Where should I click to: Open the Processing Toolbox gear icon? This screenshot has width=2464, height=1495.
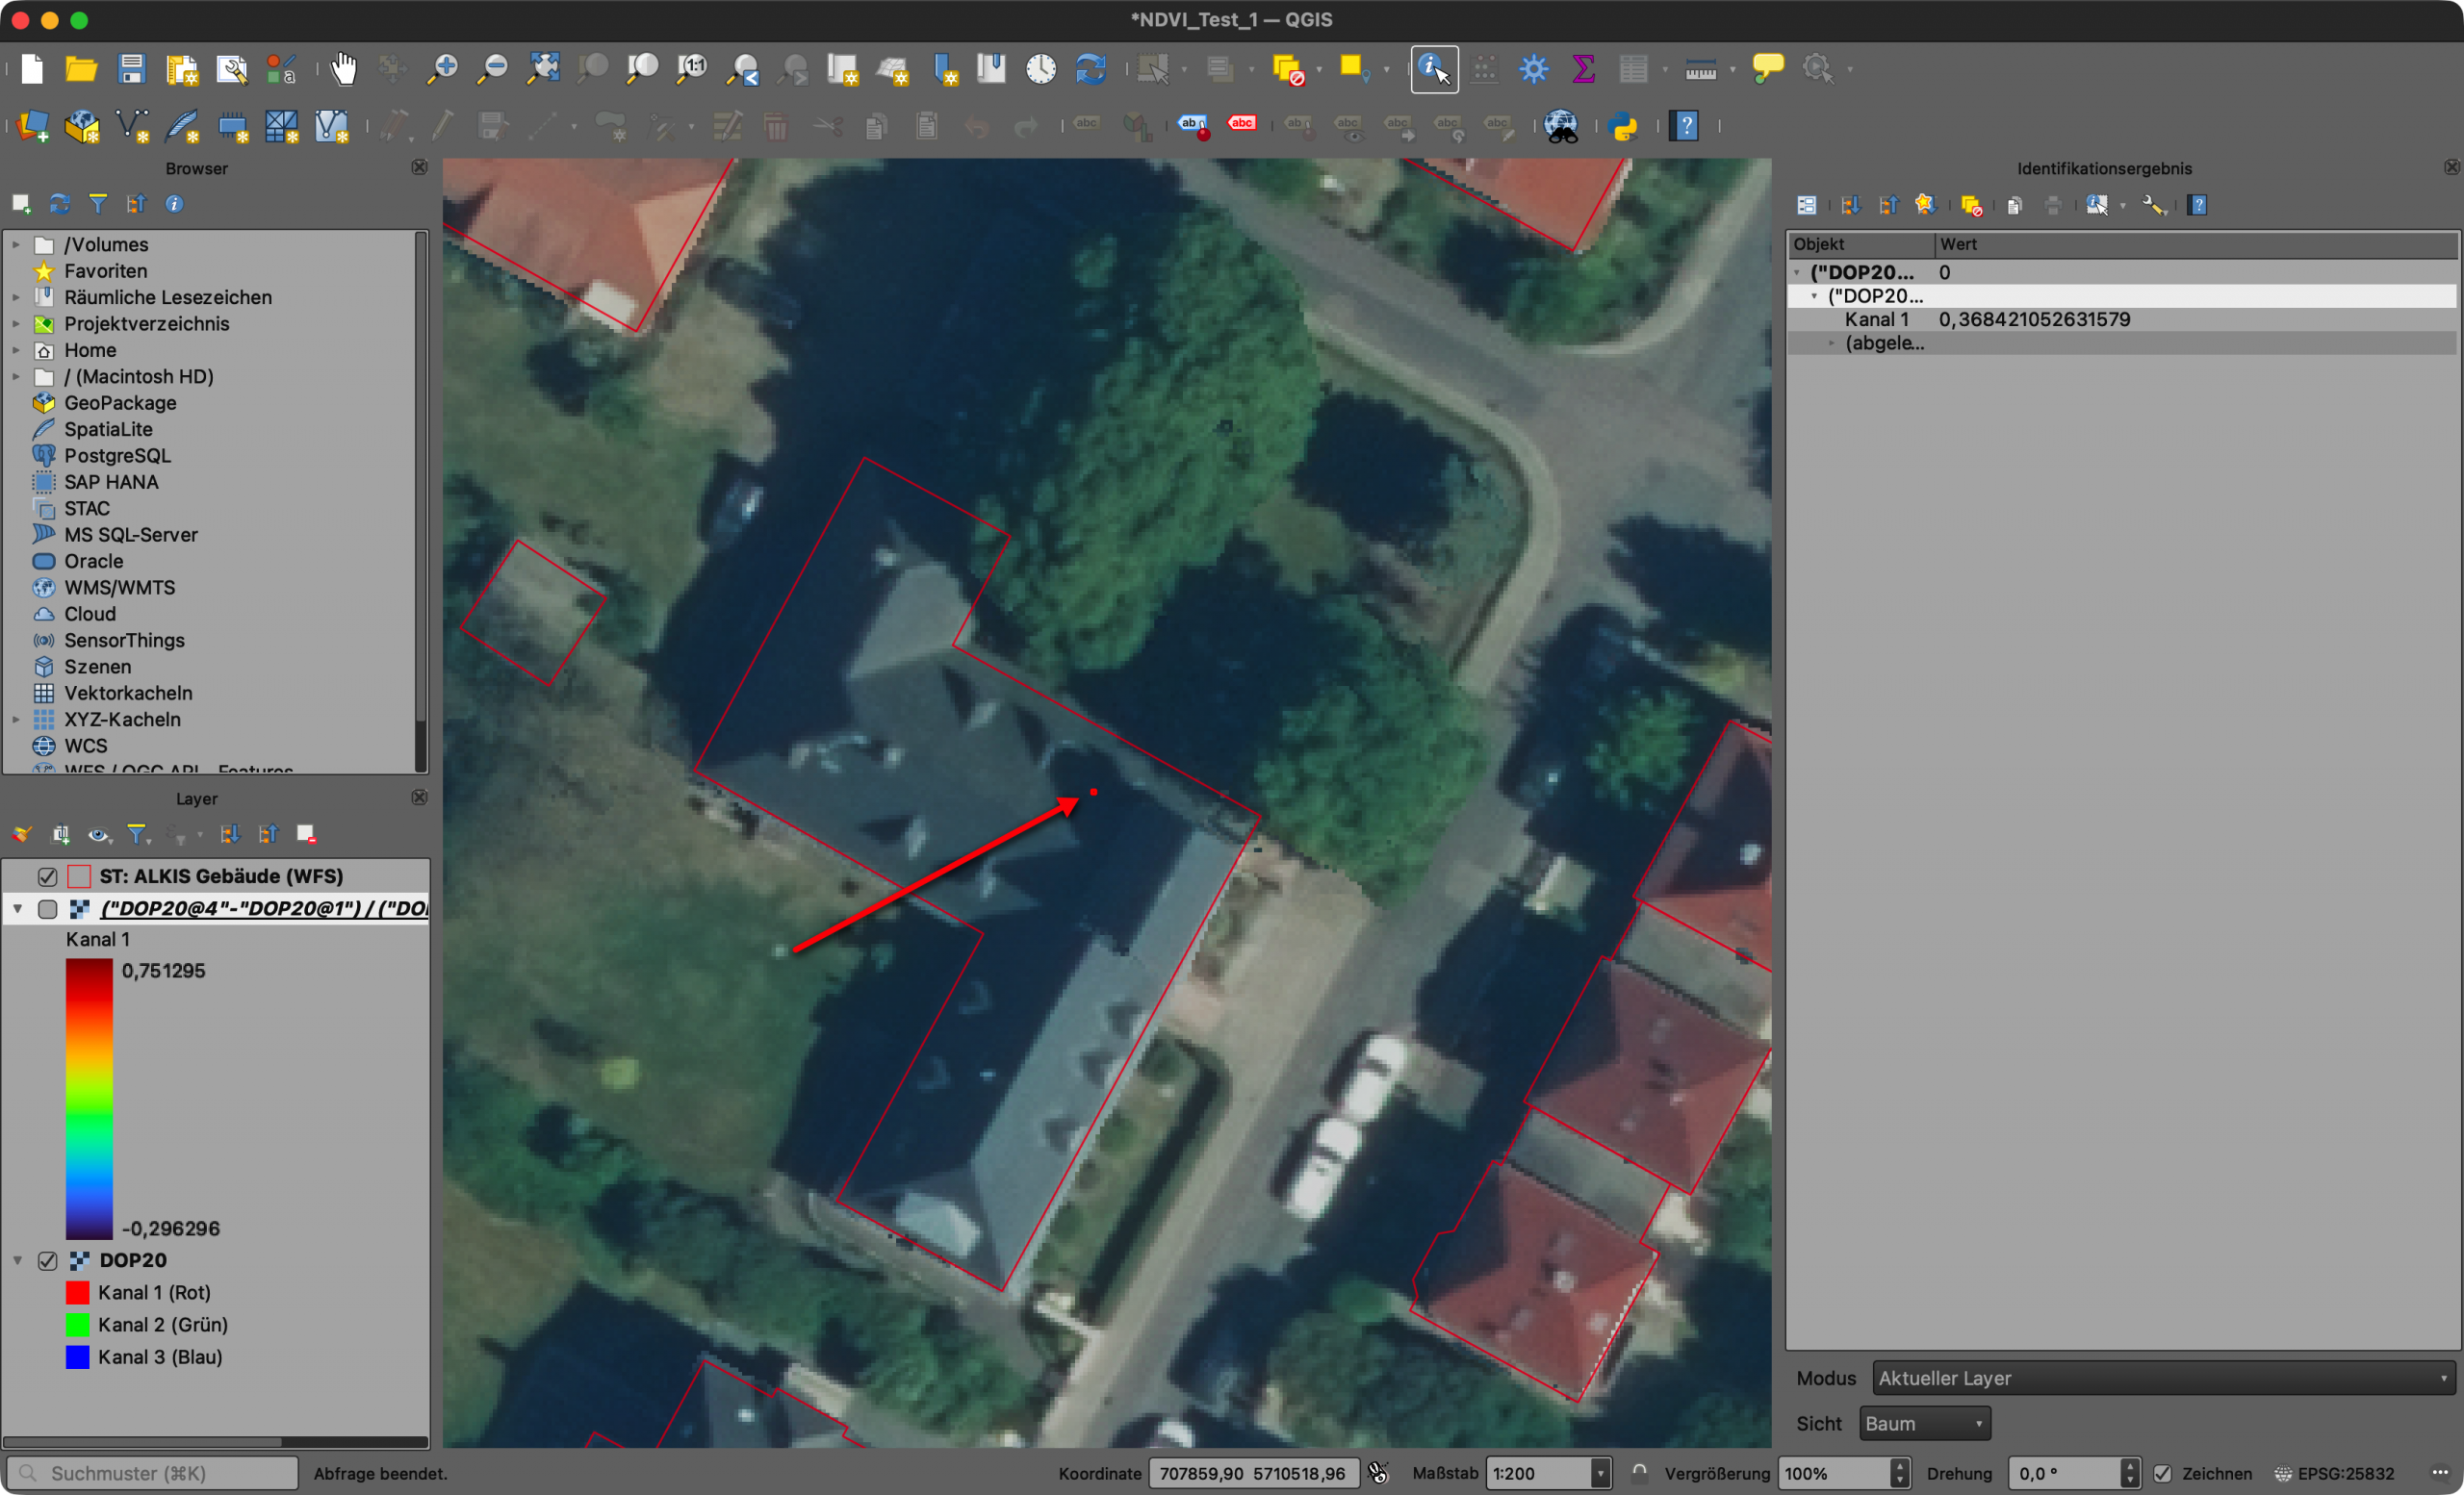[1533, 69]
